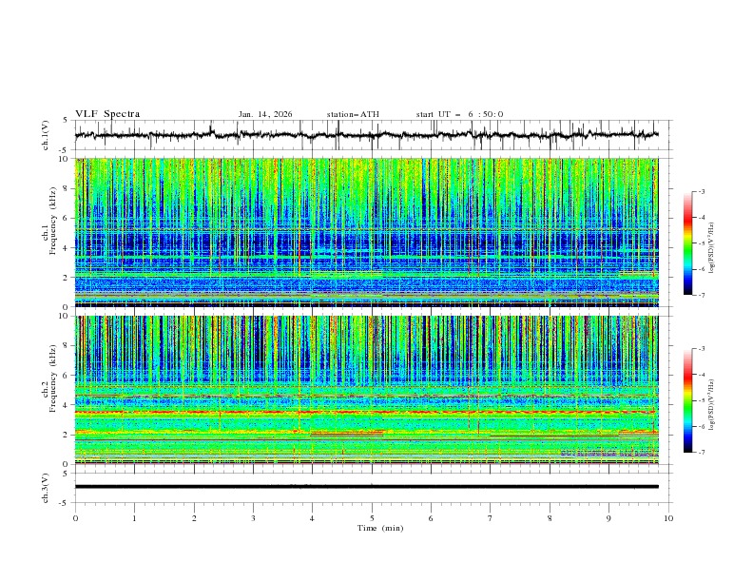Click the ch.1(V) axis label
Viewport: 753px width, 582px height.
pyautogui.click(x=46, y=135)
